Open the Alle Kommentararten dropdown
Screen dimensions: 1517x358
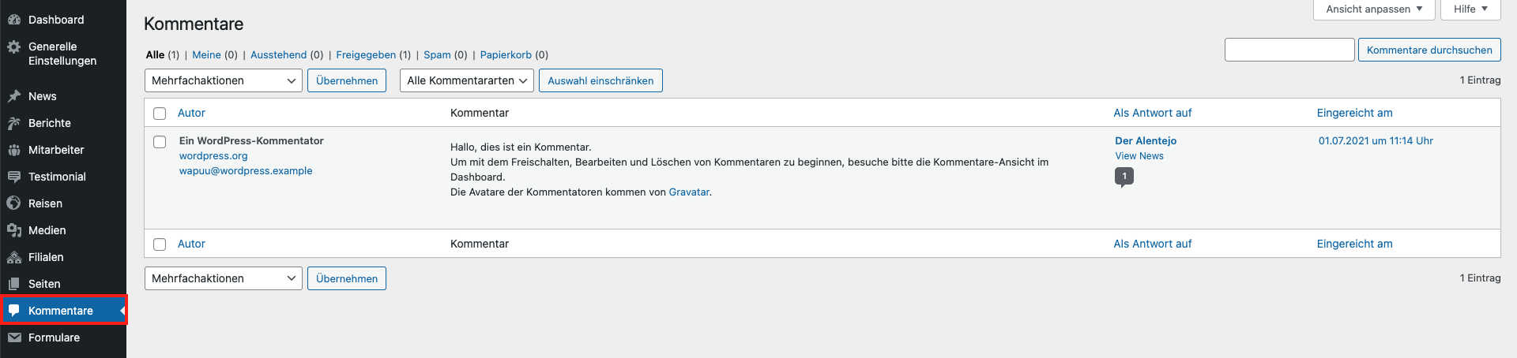click(x=466, y=80)
